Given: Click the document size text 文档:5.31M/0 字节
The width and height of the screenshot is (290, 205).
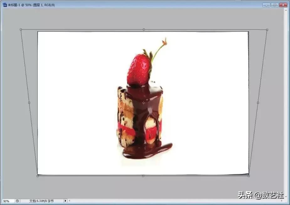Looking at the screenshot, I should point(41,201).
